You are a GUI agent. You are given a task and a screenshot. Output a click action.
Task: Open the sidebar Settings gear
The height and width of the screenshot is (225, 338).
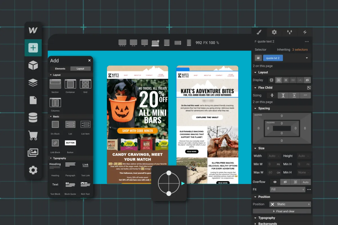point(33,170)
